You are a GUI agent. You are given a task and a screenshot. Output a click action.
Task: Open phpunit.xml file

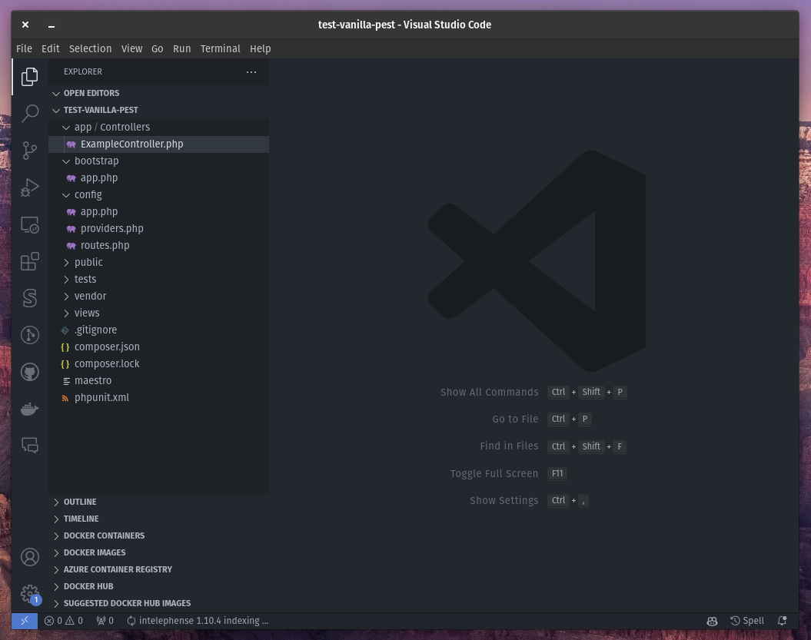(159, 397)
